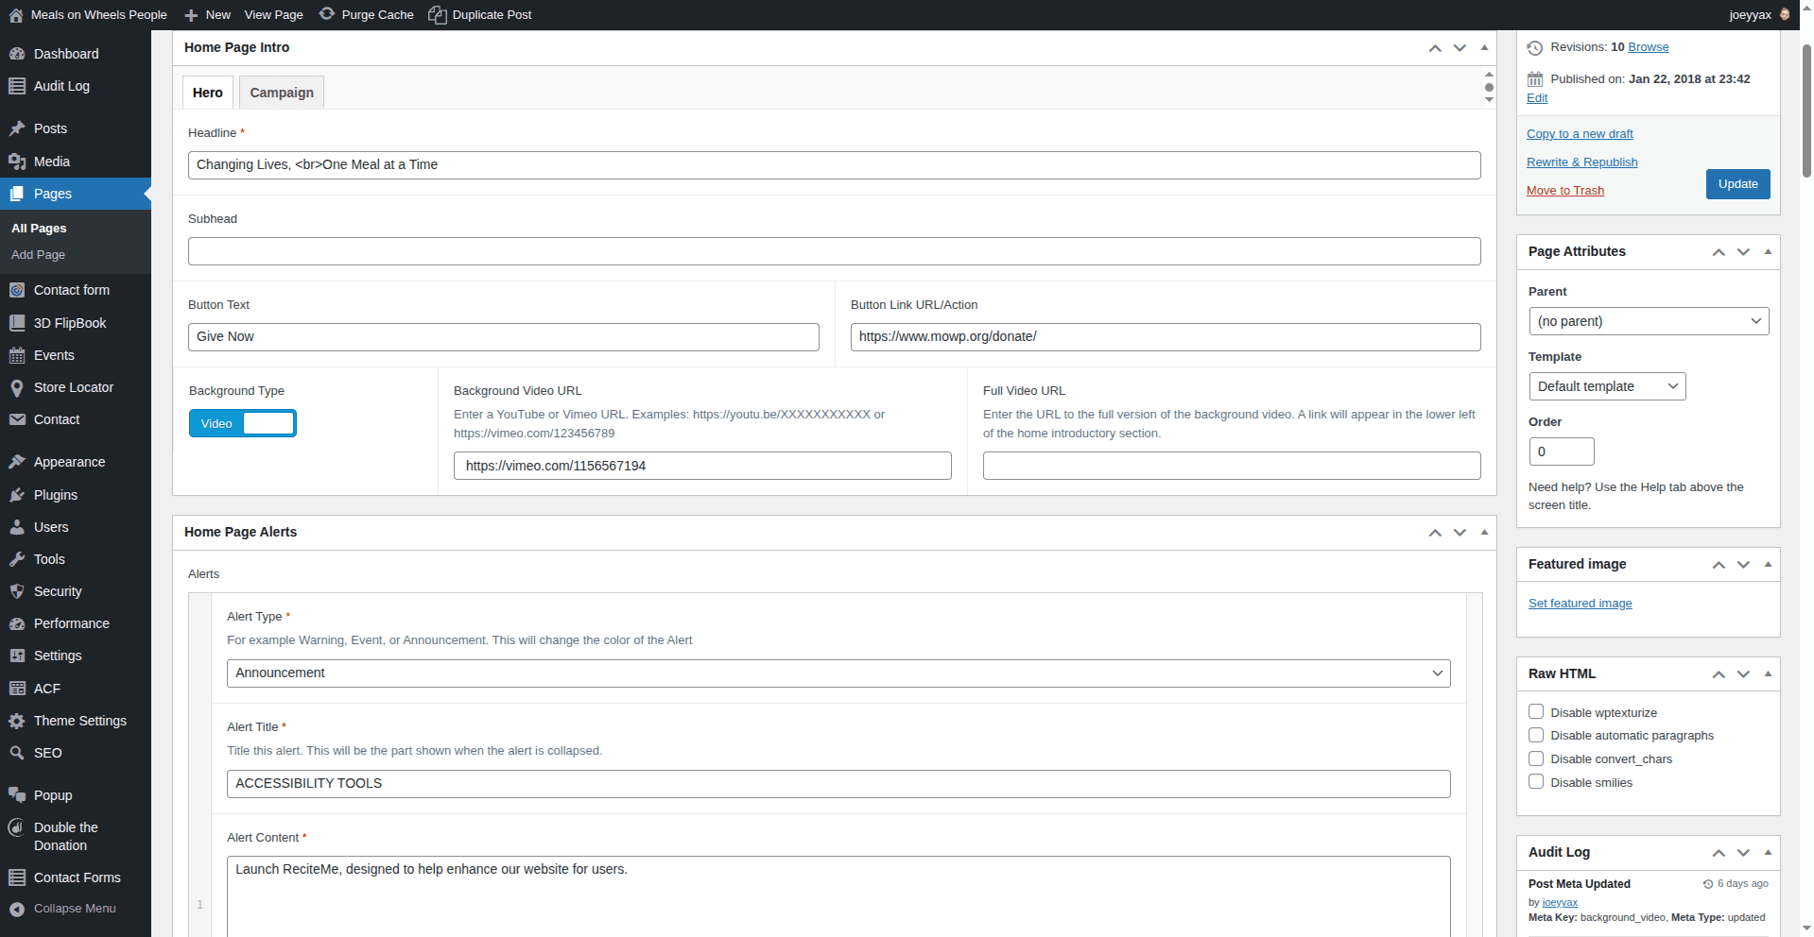
Task: Check Disable smilies option
Action: (x=1535, y=781)
